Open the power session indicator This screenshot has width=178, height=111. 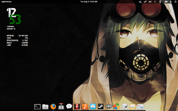click(175, 2)
